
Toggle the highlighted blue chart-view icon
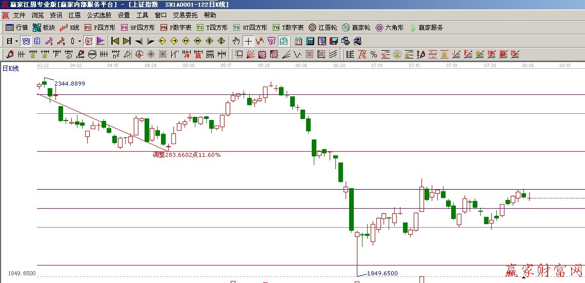tap(284, 41)
